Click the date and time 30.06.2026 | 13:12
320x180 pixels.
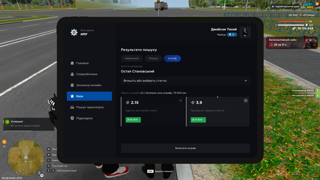[12, 178]
